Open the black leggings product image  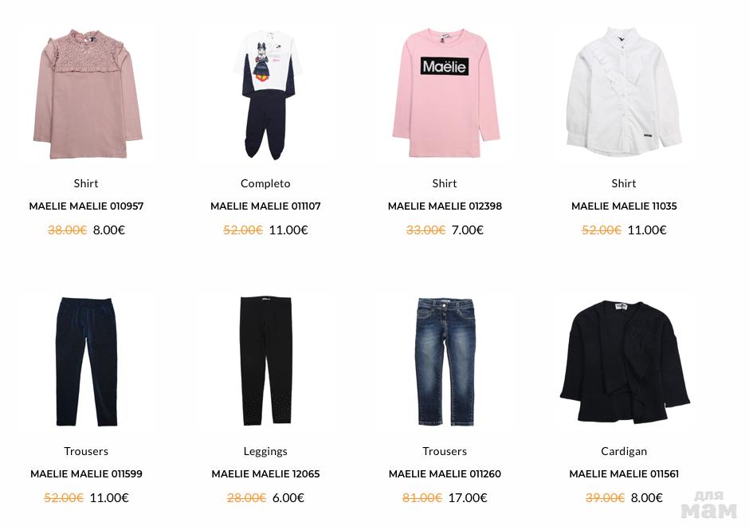[x=265, y=361]
